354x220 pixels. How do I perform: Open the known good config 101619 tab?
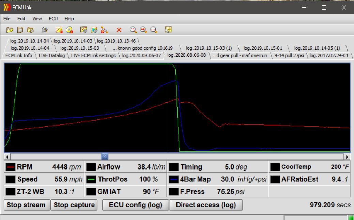pos(143,48)
